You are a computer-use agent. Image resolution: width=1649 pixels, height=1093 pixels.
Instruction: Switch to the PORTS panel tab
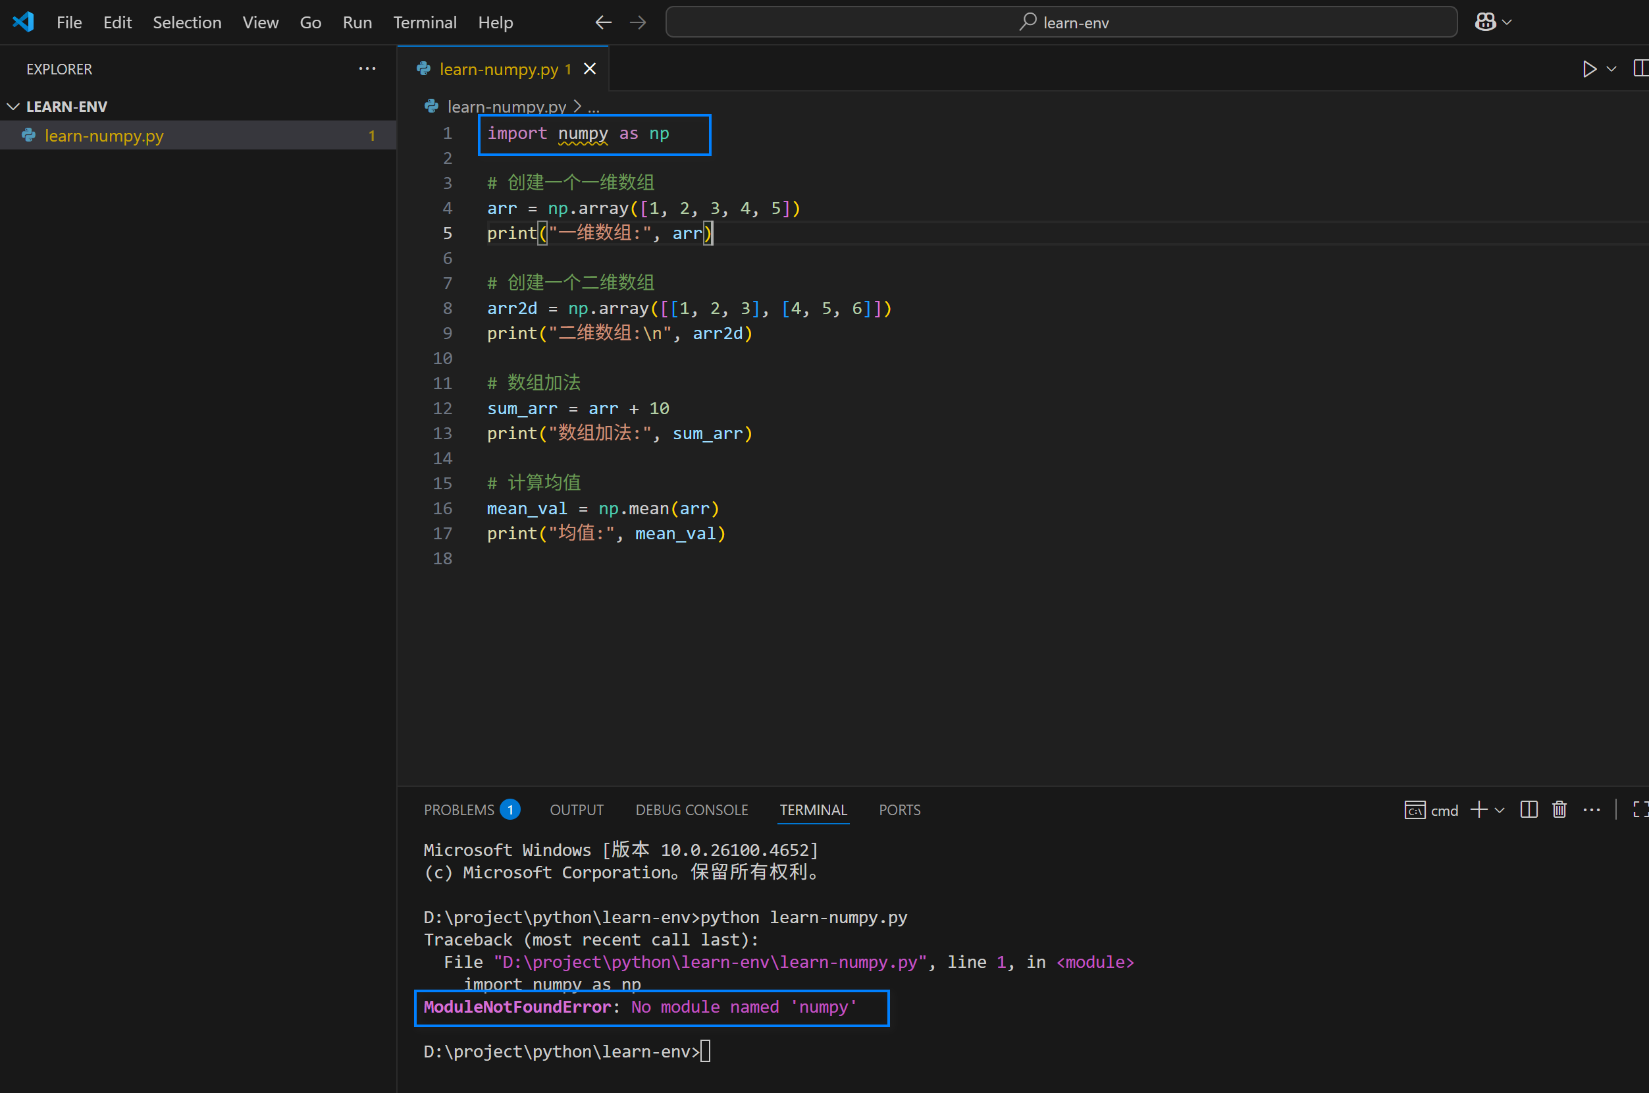(x=899, y=810)
